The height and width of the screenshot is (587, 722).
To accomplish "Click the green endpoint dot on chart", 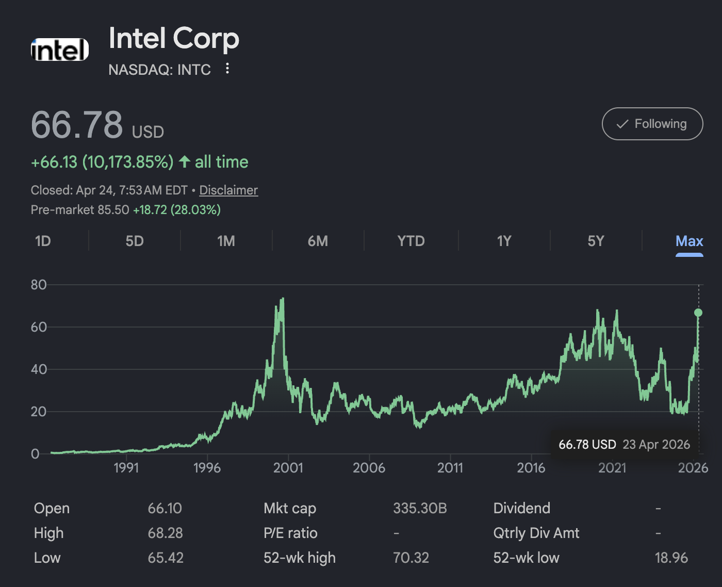I will tap(698, 313).
